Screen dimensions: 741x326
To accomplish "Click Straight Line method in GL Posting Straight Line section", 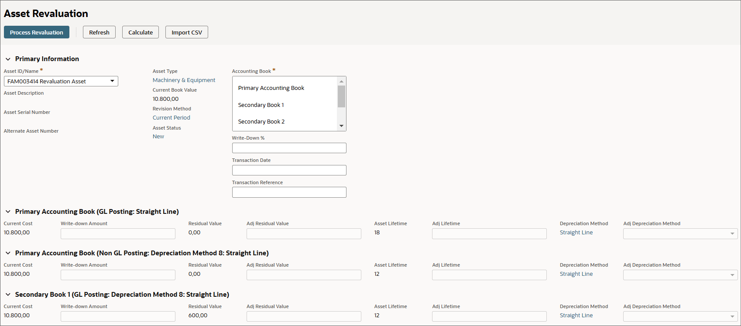I will tap(576, 233).
